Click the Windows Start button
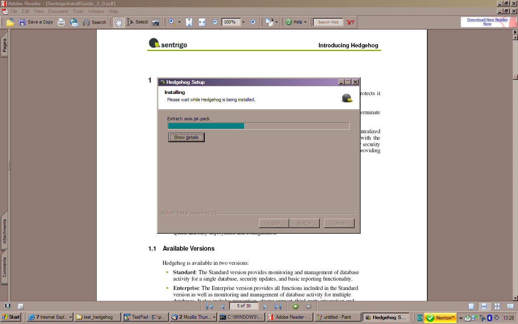This screenshot has width=518, height=324. pos(11,317)
